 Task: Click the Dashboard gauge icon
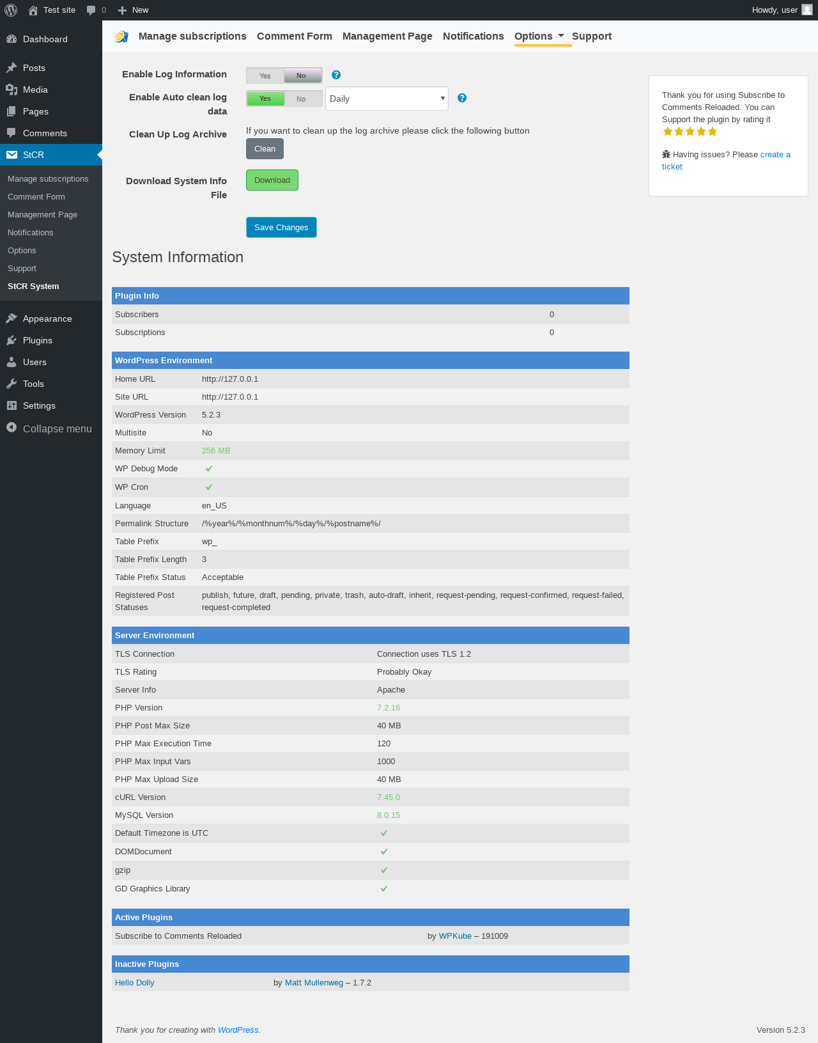point(12,39)
